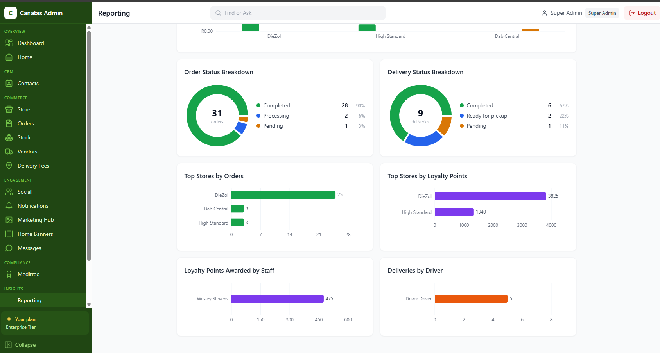Click the Marketing Hub image icon
Viewport: 660px width, 353px height.
[x=9, y=220]
